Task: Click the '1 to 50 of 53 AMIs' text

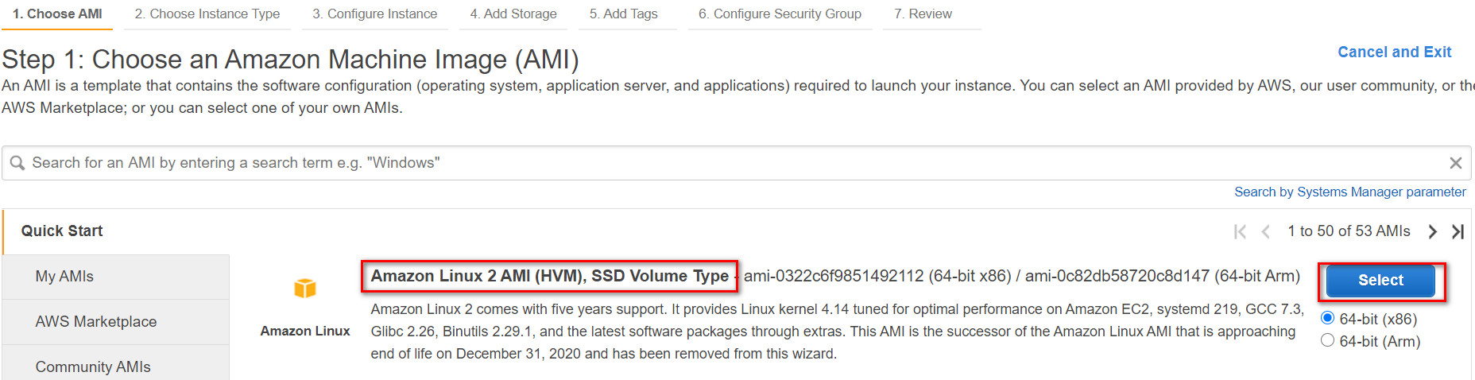Action: [1349, 231]
